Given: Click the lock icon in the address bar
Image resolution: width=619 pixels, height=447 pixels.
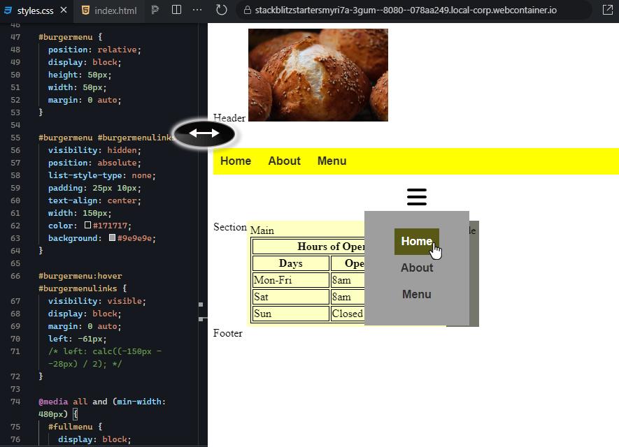Looking at the screenshot, I should (x=250, y=10).
